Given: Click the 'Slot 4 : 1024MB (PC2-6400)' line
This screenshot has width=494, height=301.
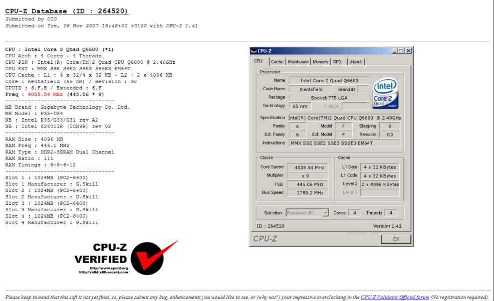Looking at the screenshot, I should pos(46,216).
